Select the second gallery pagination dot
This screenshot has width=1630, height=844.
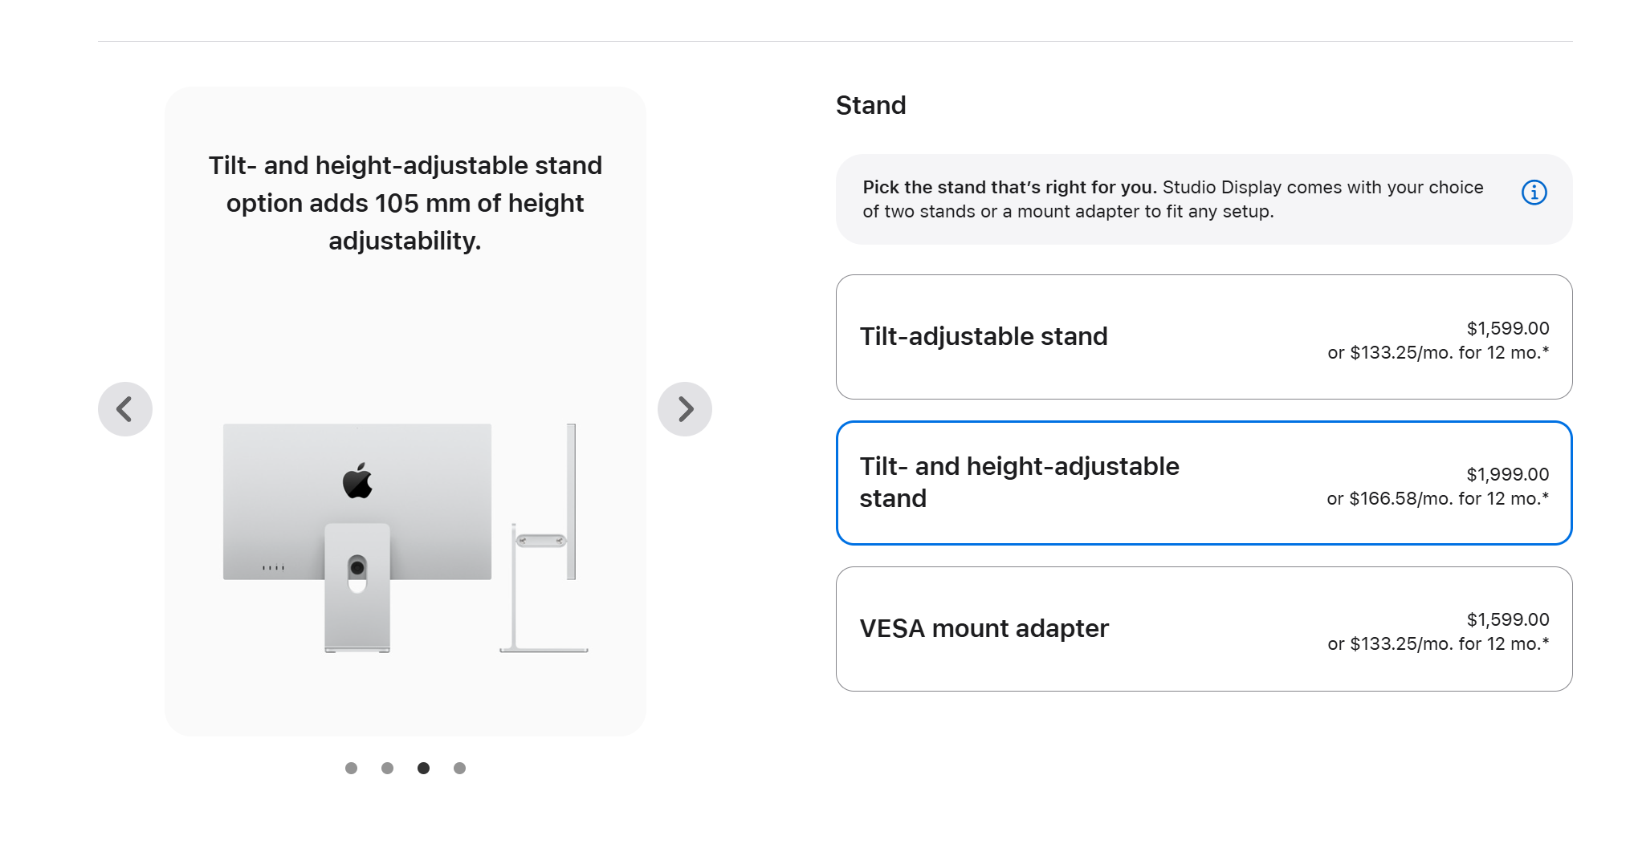387,768
